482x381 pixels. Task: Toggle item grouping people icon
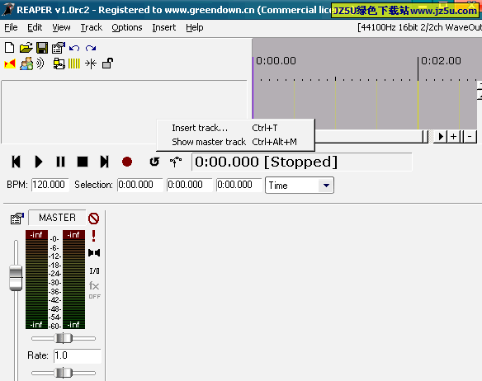[26, 63]
